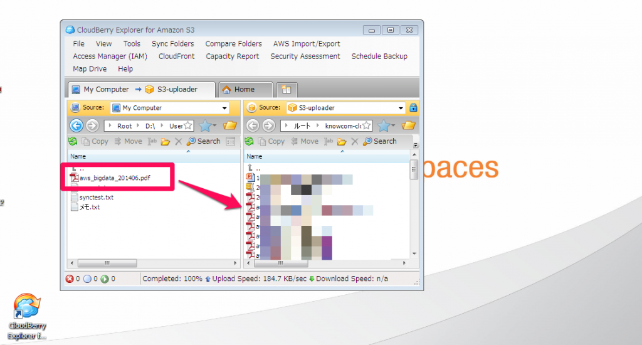642x345 pixels.
Task: Switch to My Computer → S3-uploader tab
Action: pos(141,90)
